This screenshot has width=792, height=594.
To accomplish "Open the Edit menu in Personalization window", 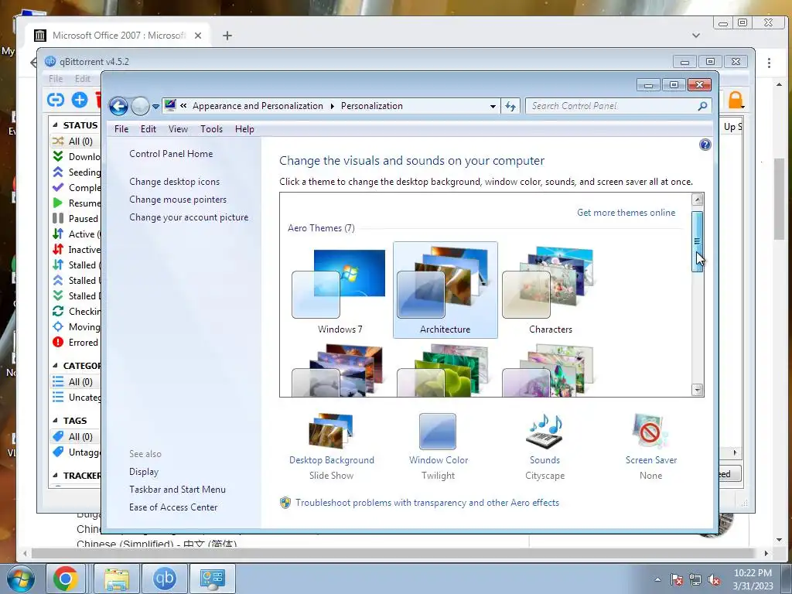I will (x=148, y=129).
